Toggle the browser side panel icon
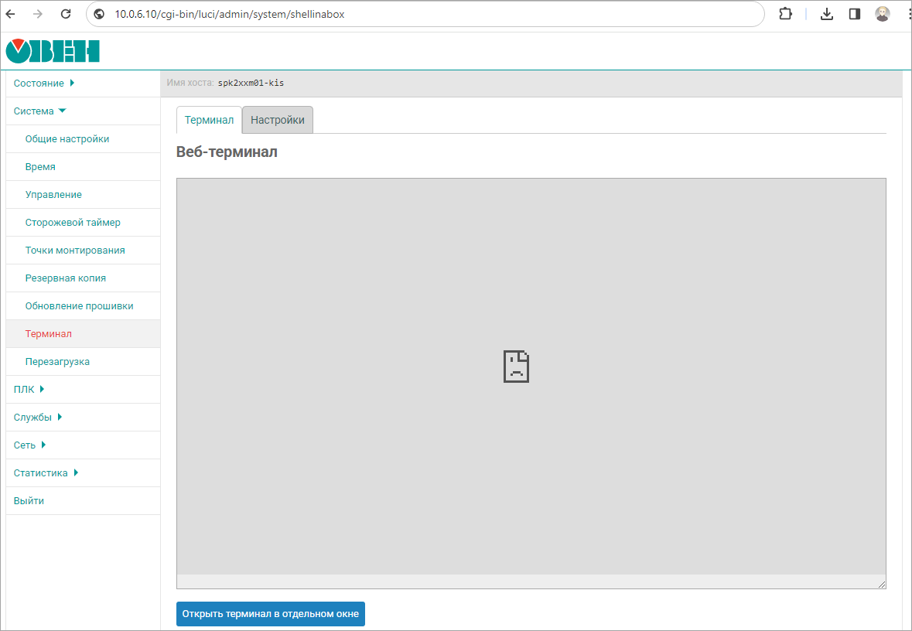Screen dimensions: 912x631 pyautogui.click(x=855, y=14)
